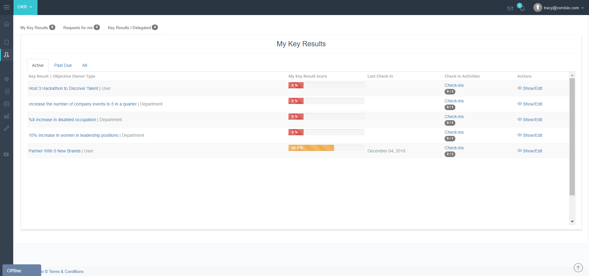Click Show/Edit for Host 3 Hackathon
The width and height of the screenshot is (589, 276).
pos(530,88)
